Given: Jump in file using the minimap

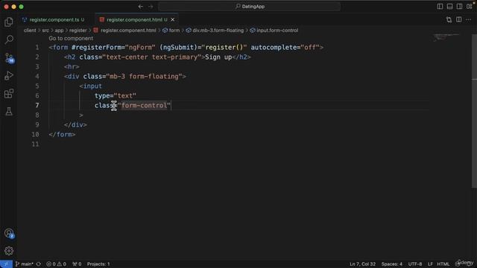Looking at the screenshot, I should click(446, 37).
